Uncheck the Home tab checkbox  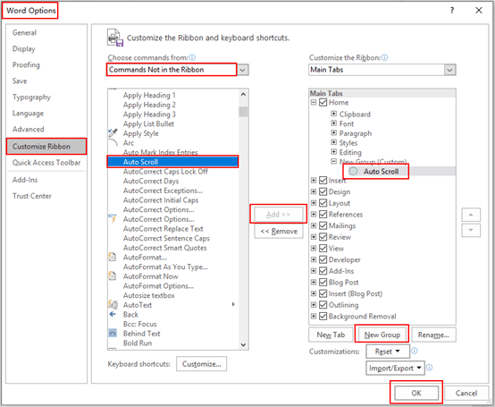coord(323,102)
